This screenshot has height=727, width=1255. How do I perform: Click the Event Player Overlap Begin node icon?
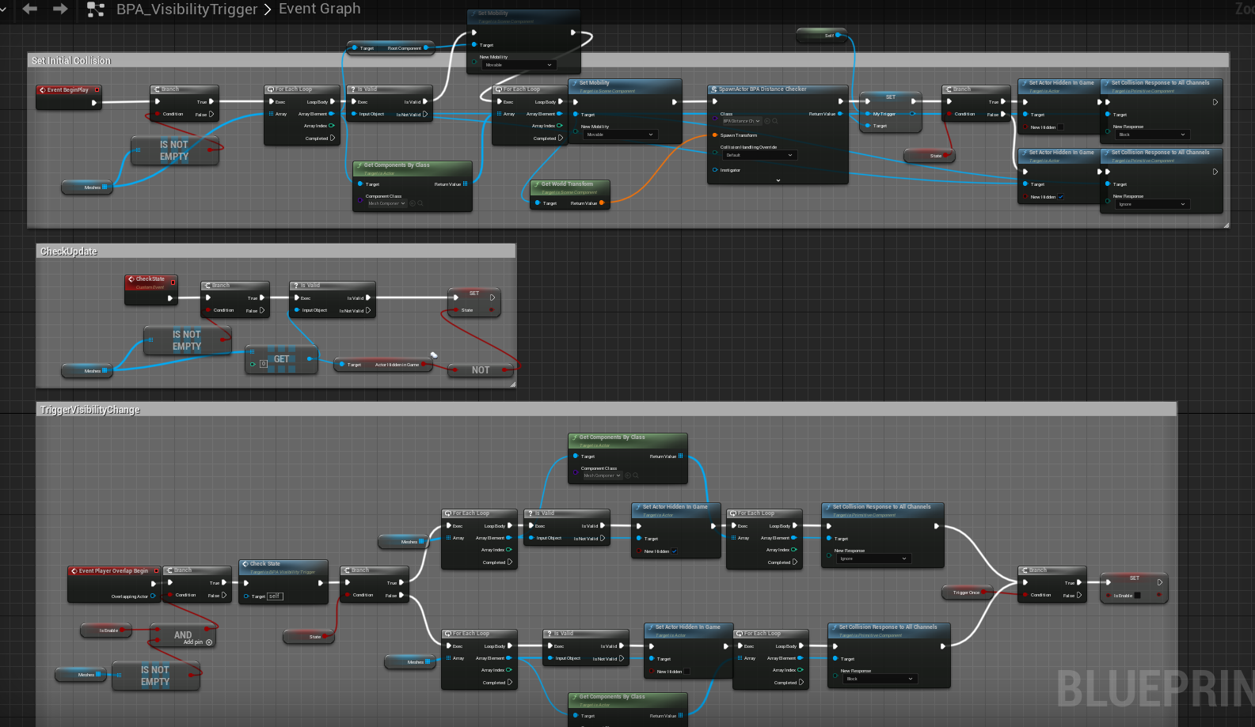pyautogui.click(x=74, y=570)
